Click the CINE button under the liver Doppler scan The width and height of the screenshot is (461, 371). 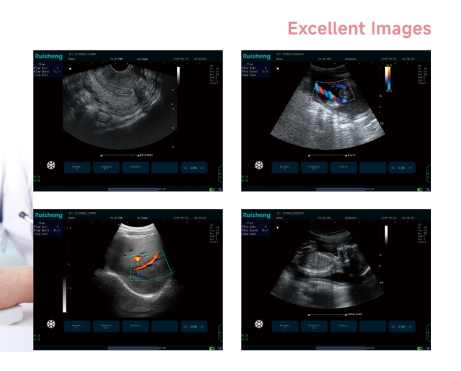point(194,326)
